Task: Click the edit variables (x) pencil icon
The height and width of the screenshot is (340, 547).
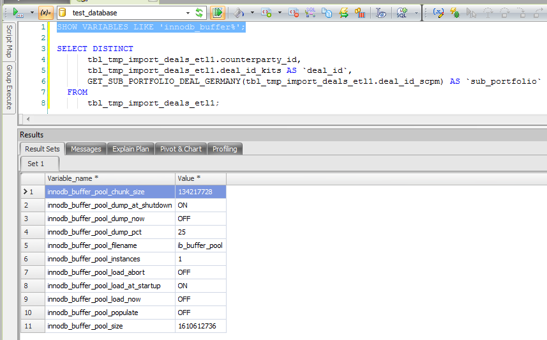Action: tap(438, 12)
